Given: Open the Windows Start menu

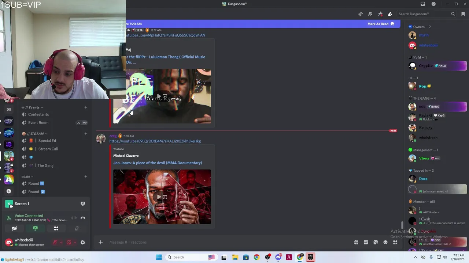Looking at the screenshot, I should coord(159,257).
